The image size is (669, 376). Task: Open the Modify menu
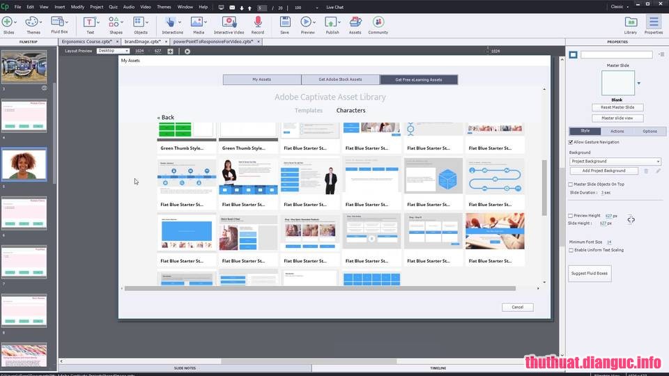point(77,7)
